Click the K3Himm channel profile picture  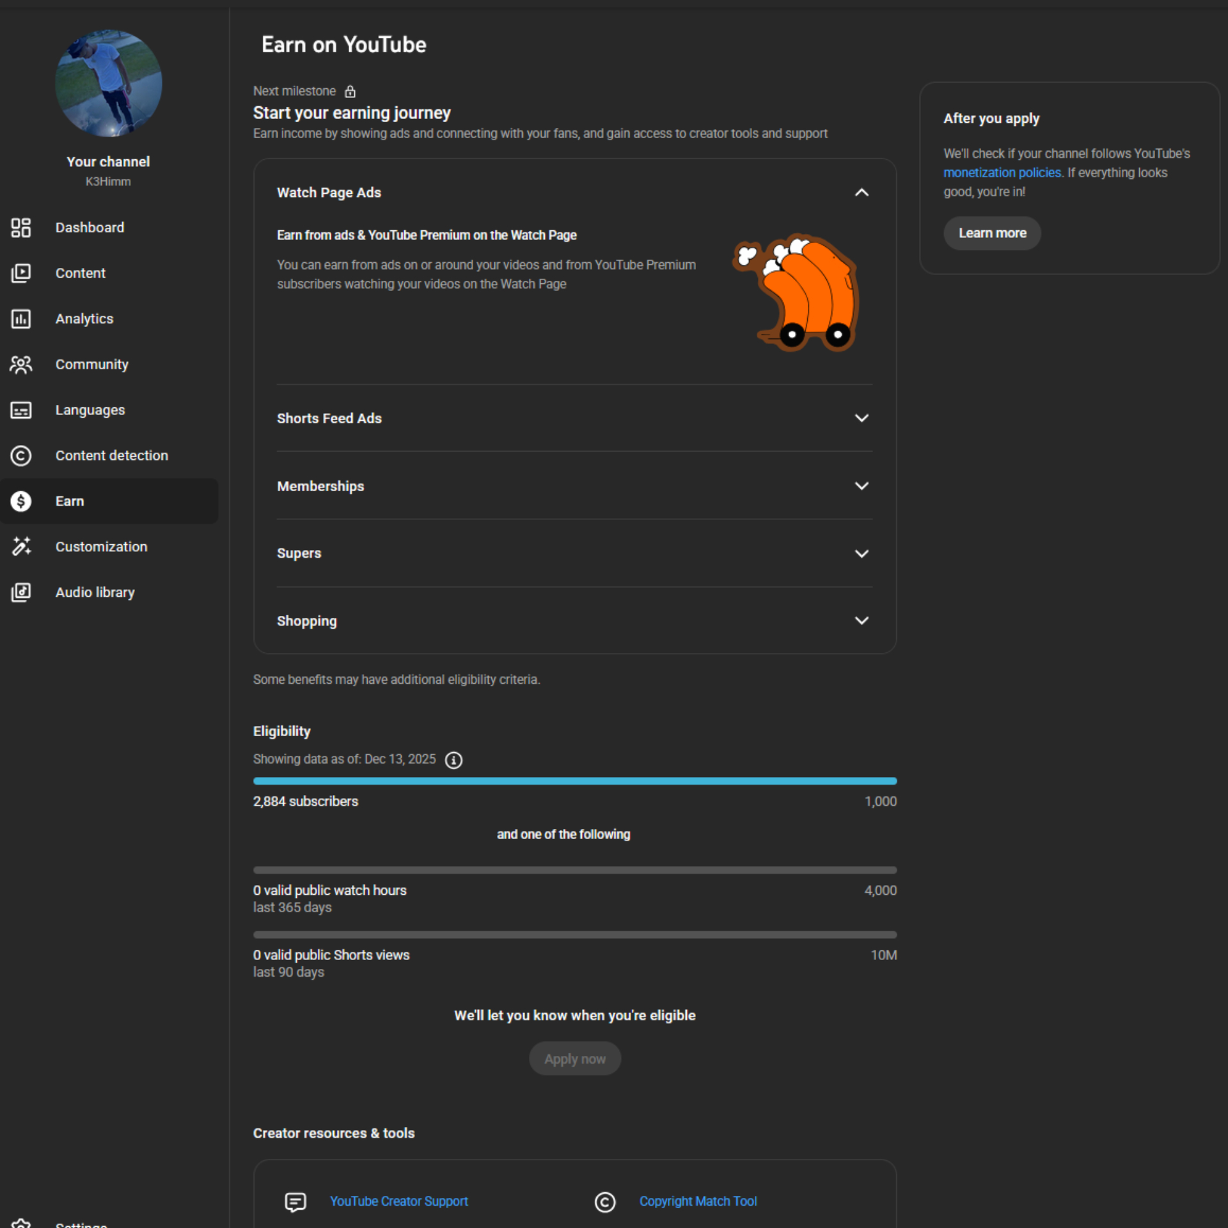tap(108, 83)
